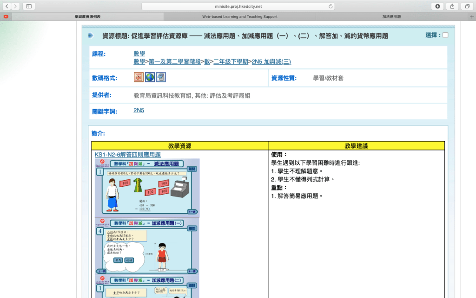Click the minisite.proj.hkedcity.net address field

[x=237, y=7]
